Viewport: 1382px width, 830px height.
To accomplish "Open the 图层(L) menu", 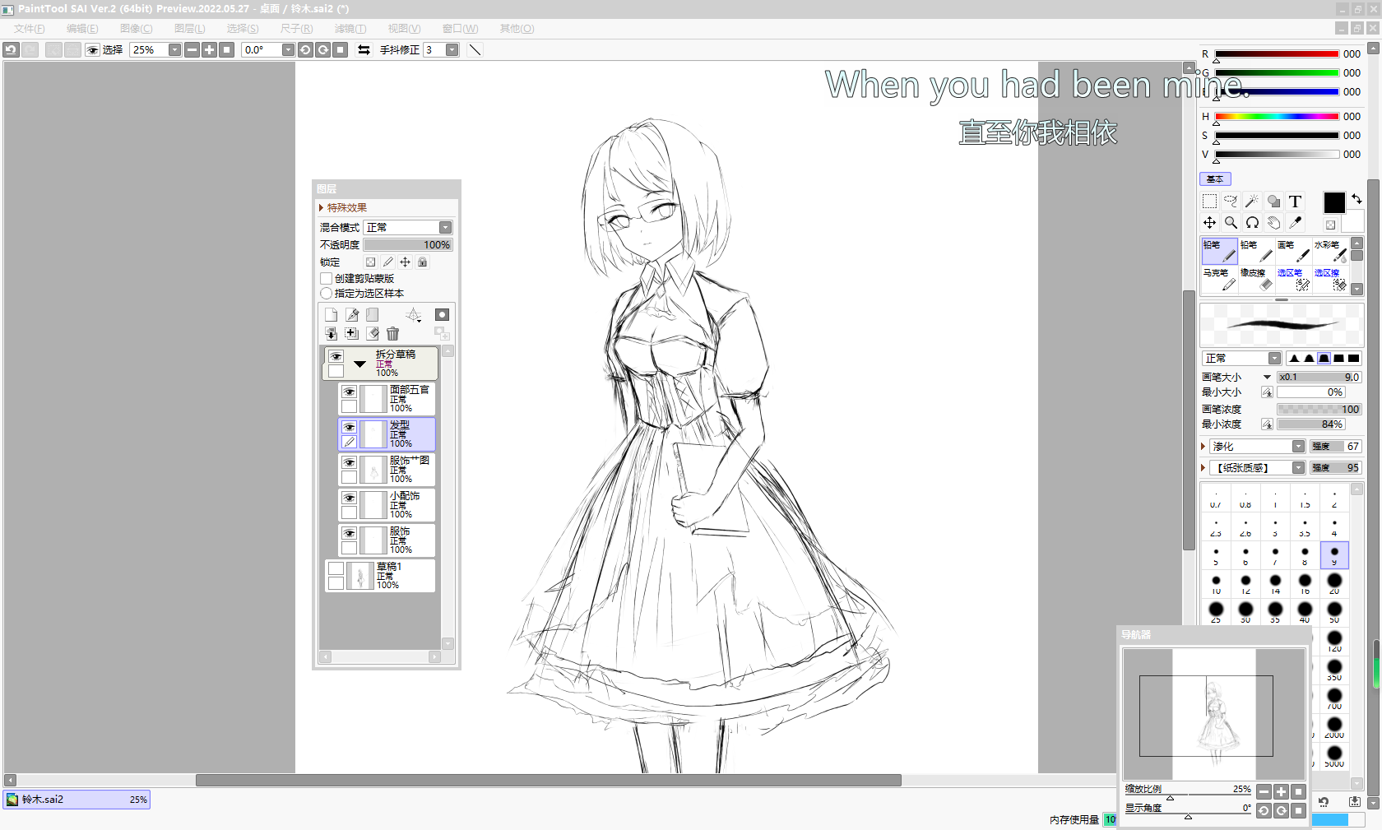I will coord(189,29).
